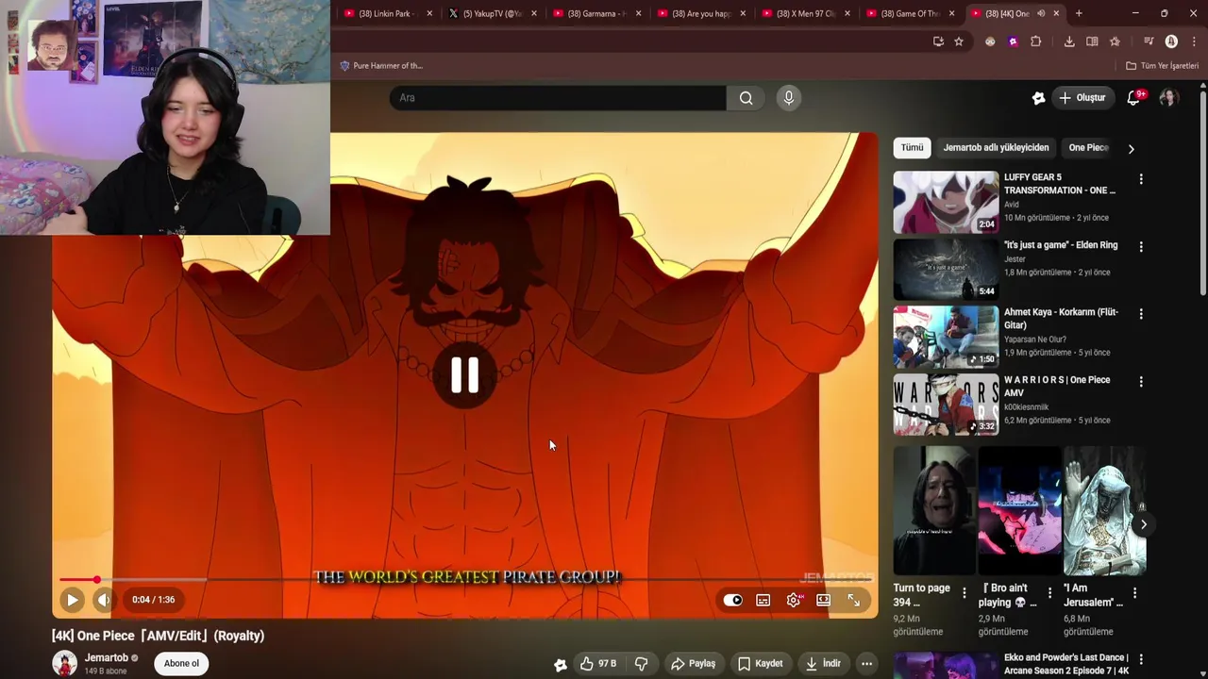Open browser side panel icon
Screen dimensions: 1208x679
(1092, 41)
